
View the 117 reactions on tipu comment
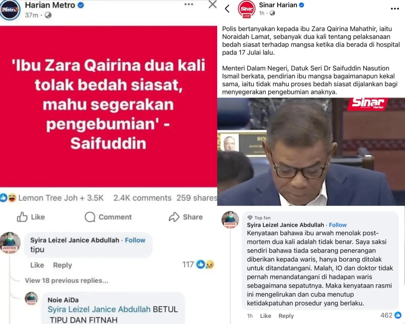click(198, 264)
